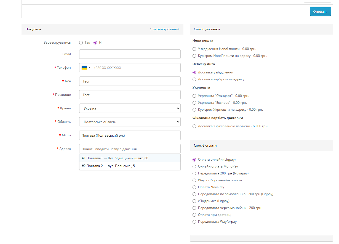The image size is (339, 244).
Task: Select 'Передоплата через монобанк - 200 грн'
Action: click(194, 208)
